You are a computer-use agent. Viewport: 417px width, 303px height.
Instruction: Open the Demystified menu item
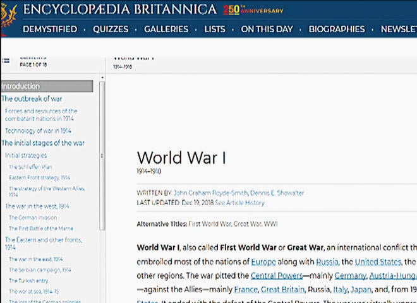point(50,29)
